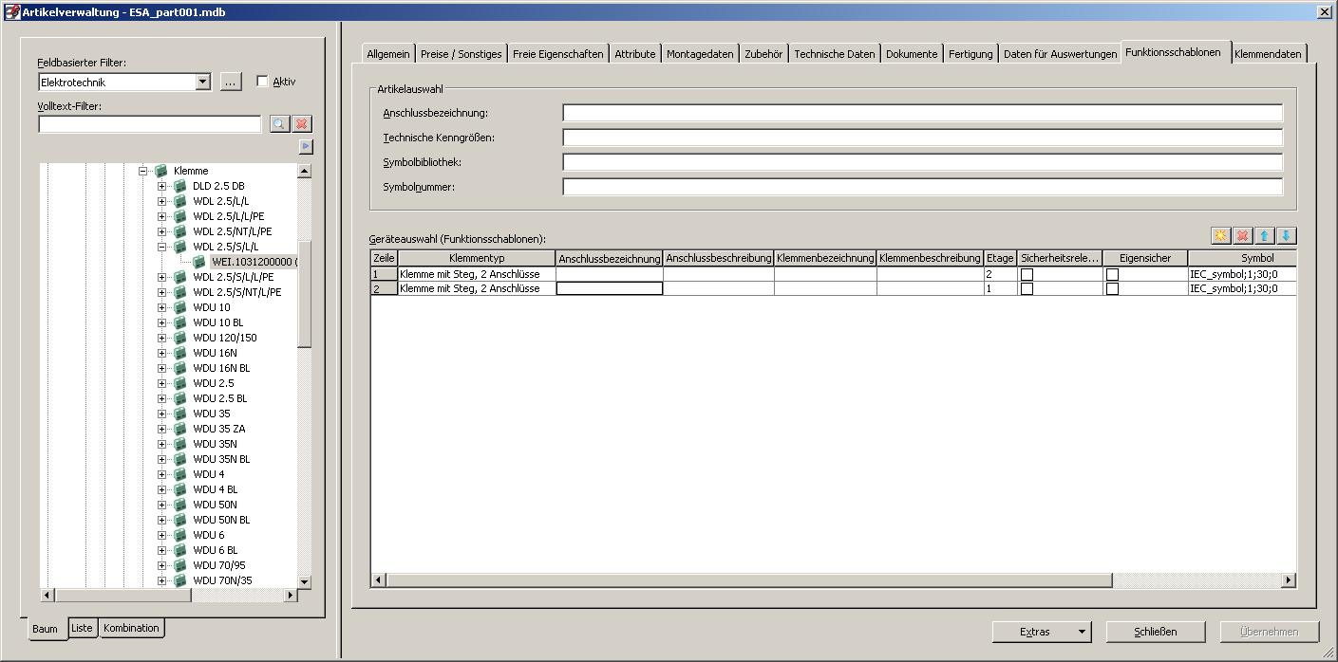The image size is (1338, 662).
Task: Collapse the Klemme tree node
Action: click(x=142, y=171)
